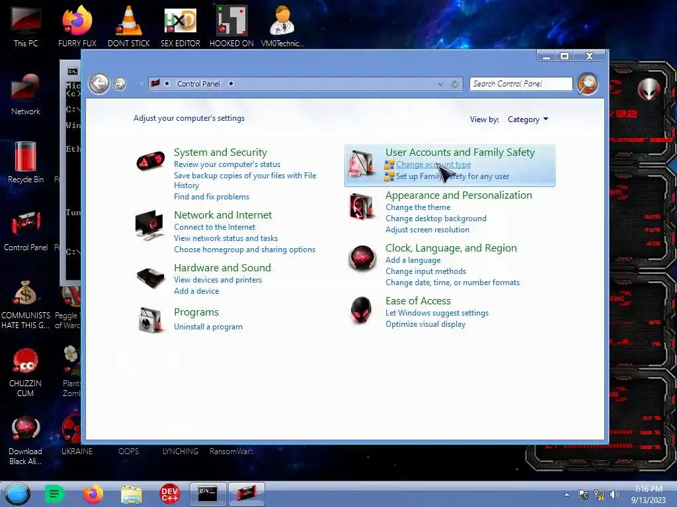677x507 pixels.
Task: Click Add a language
Action: (413, 260)
